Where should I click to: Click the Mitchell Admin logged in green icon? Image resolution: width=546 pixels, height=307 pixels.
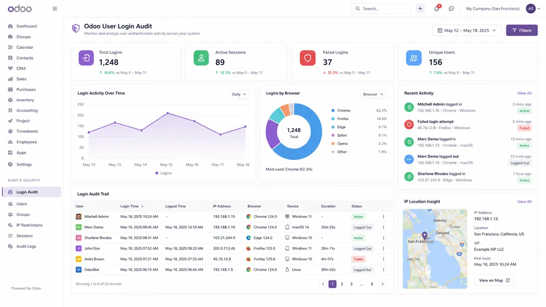(409, 107)
